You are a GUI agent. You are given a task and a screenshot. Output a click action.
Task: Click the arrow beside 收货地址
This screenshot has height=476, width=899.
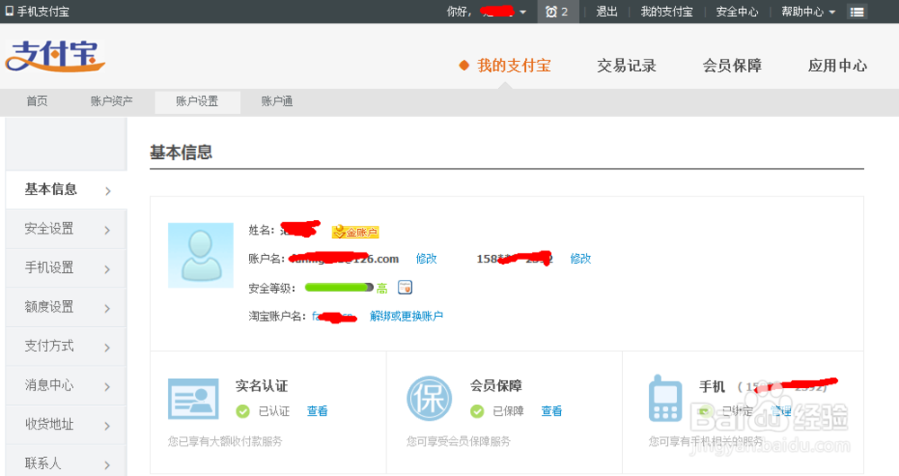click(x=108, y=427)
